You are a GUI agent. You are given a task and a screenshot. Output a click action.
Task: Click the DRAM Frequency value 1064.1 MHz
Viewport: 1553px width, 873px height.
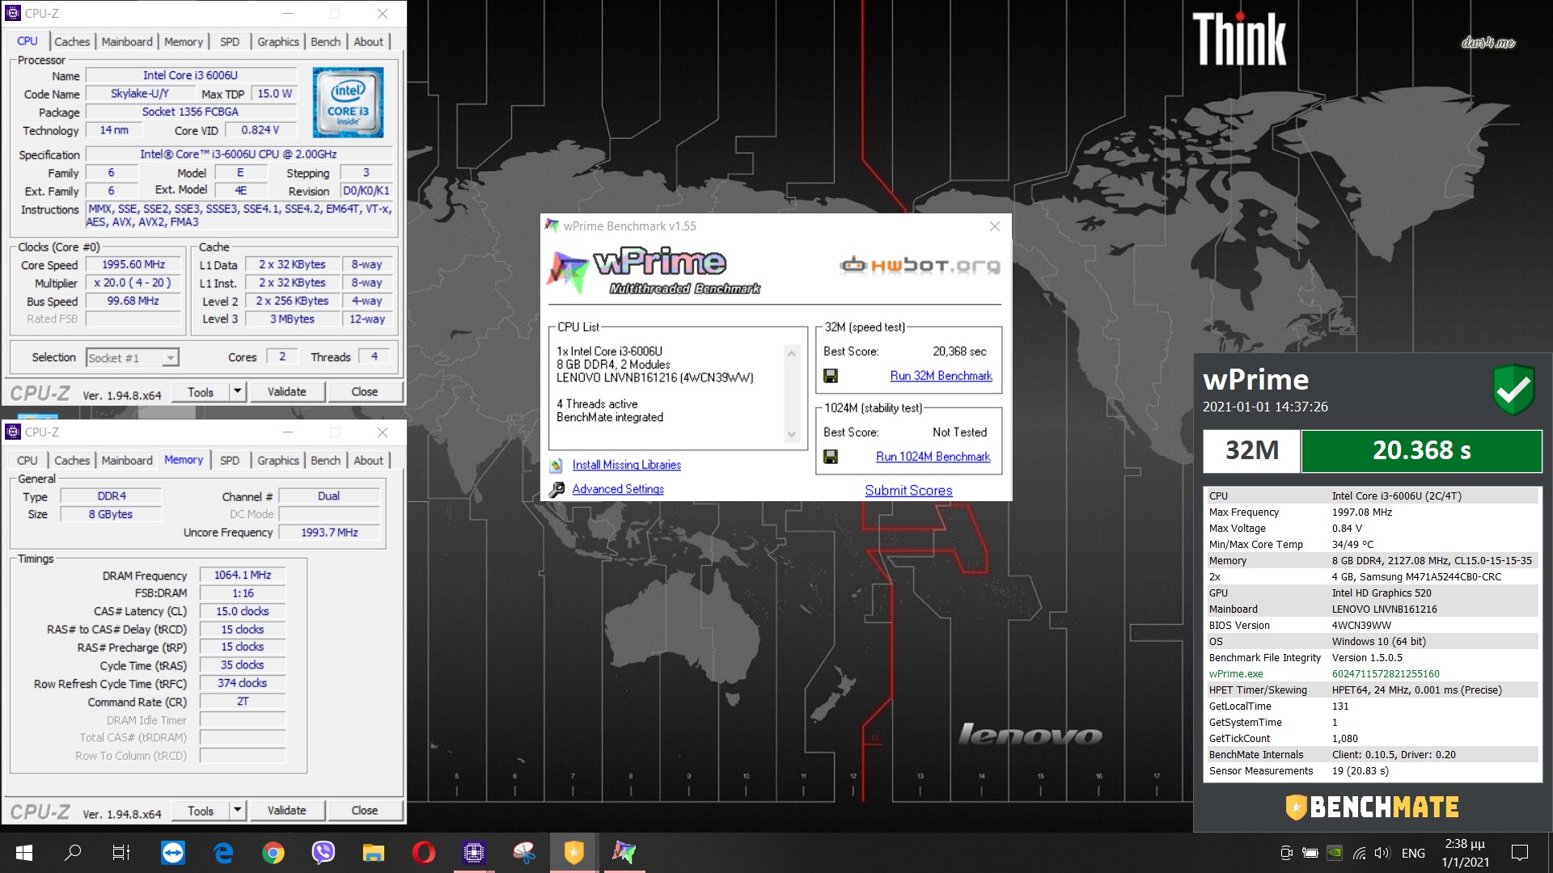[x=243, y=576]
